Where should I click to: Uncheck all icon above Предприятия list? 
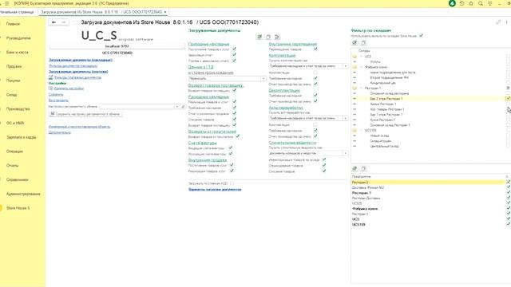pos(363,168)
